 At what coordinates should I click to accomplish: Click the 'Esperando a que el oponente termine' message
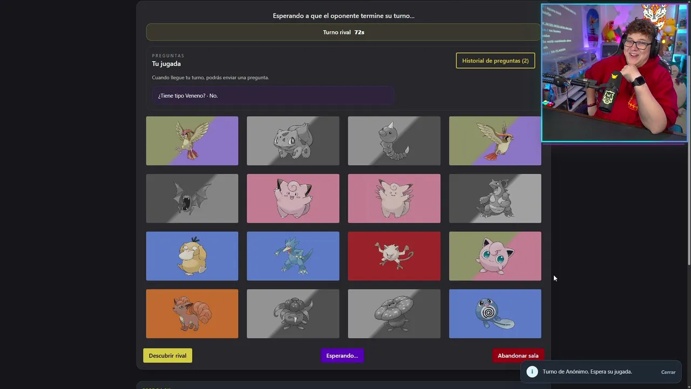pyautogui.click(x=343, y=16)
